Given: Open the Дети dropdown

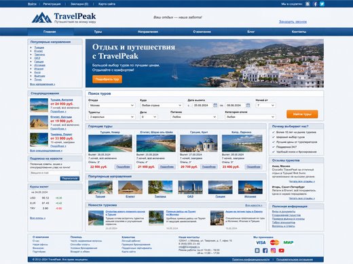Looking at the screenshot, I should pos(149,117).
